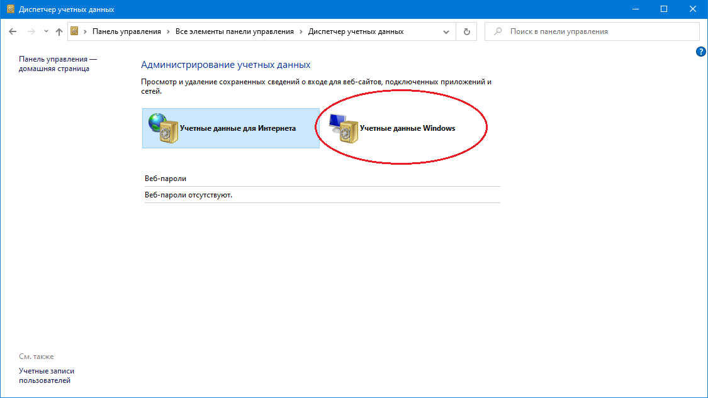Click the 'Веб-пароли' section header
This screenshot has width=708, height=398.
coord(166,179)
